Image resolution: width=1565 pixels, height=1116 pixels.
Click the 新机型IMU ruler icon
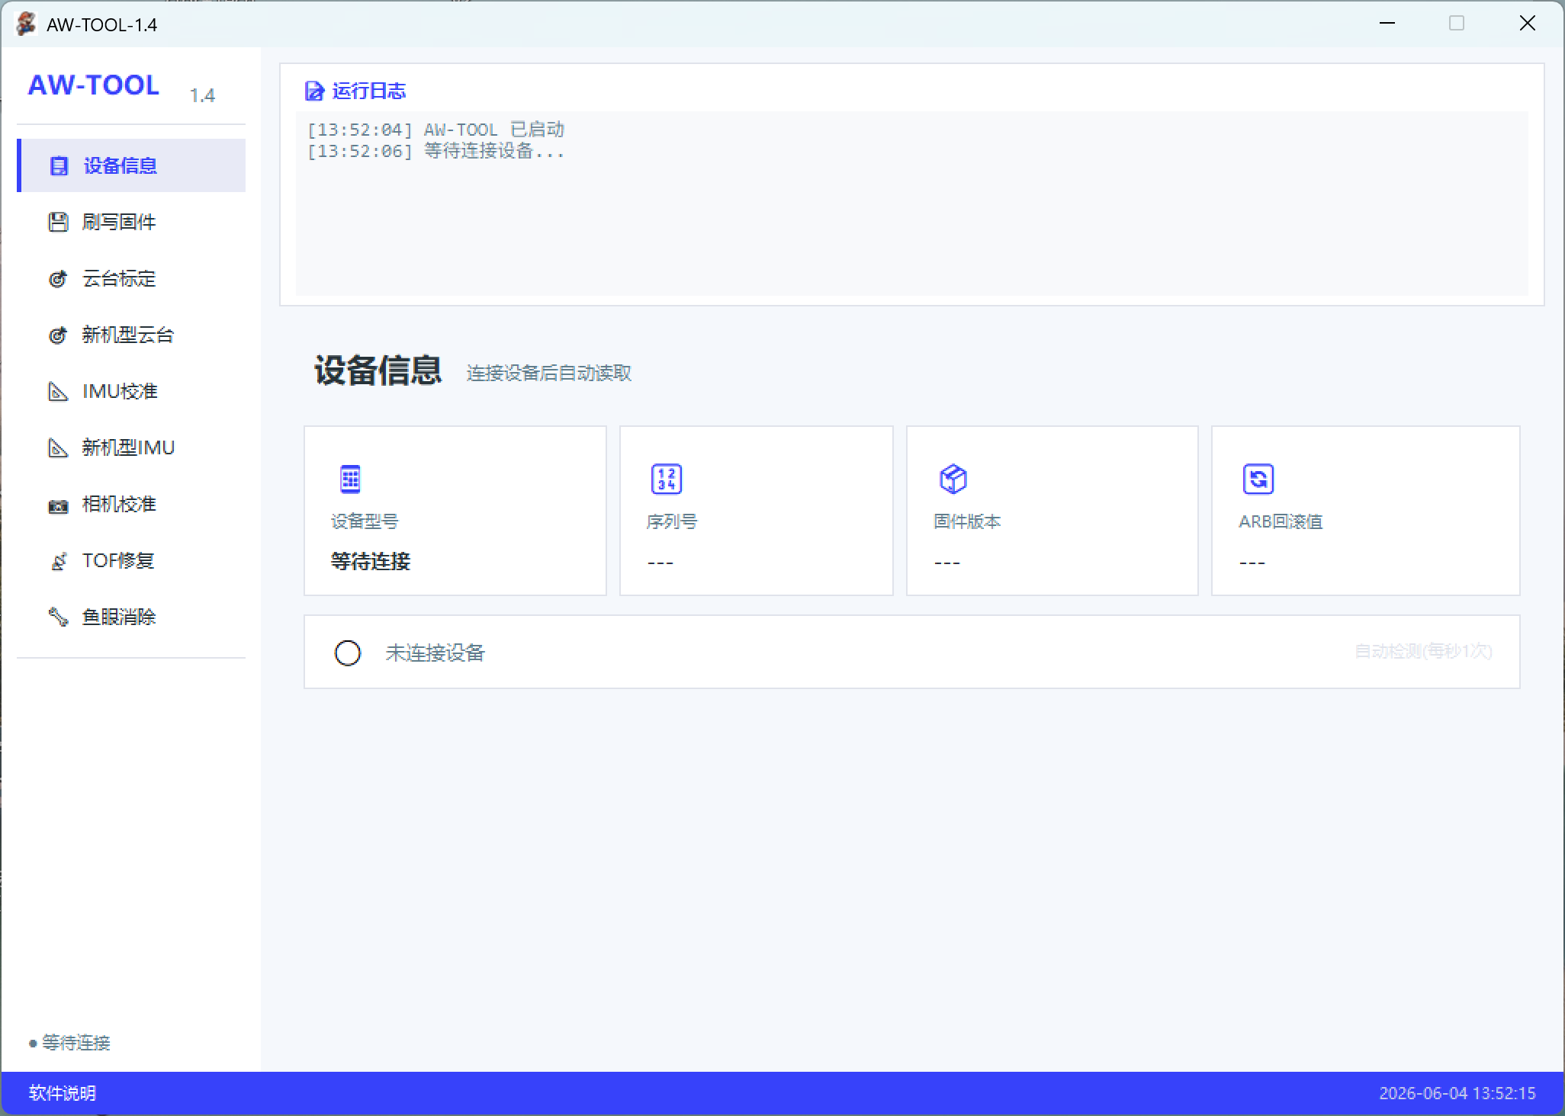click(58, 448)
